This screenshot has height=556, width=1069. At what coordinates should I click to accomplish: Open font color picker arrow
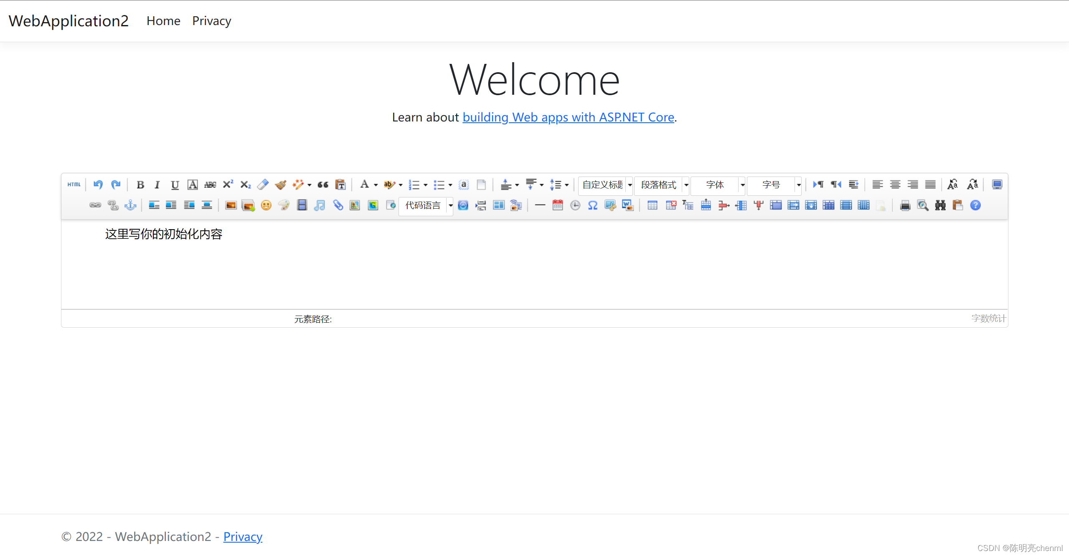pyautogui.click(x=376, y=185)
